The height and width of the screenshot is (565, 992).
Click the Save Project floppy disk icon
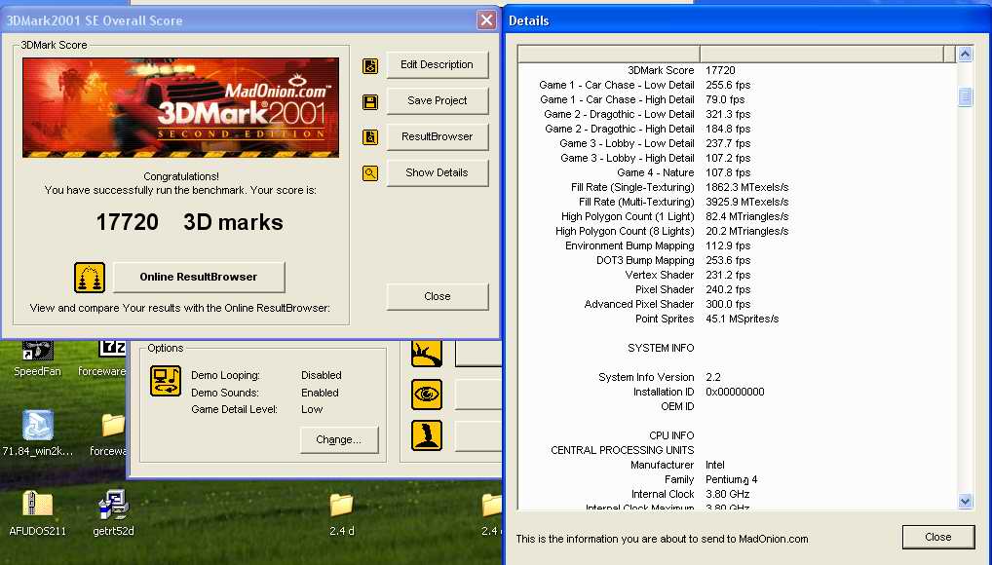point(370,101)
